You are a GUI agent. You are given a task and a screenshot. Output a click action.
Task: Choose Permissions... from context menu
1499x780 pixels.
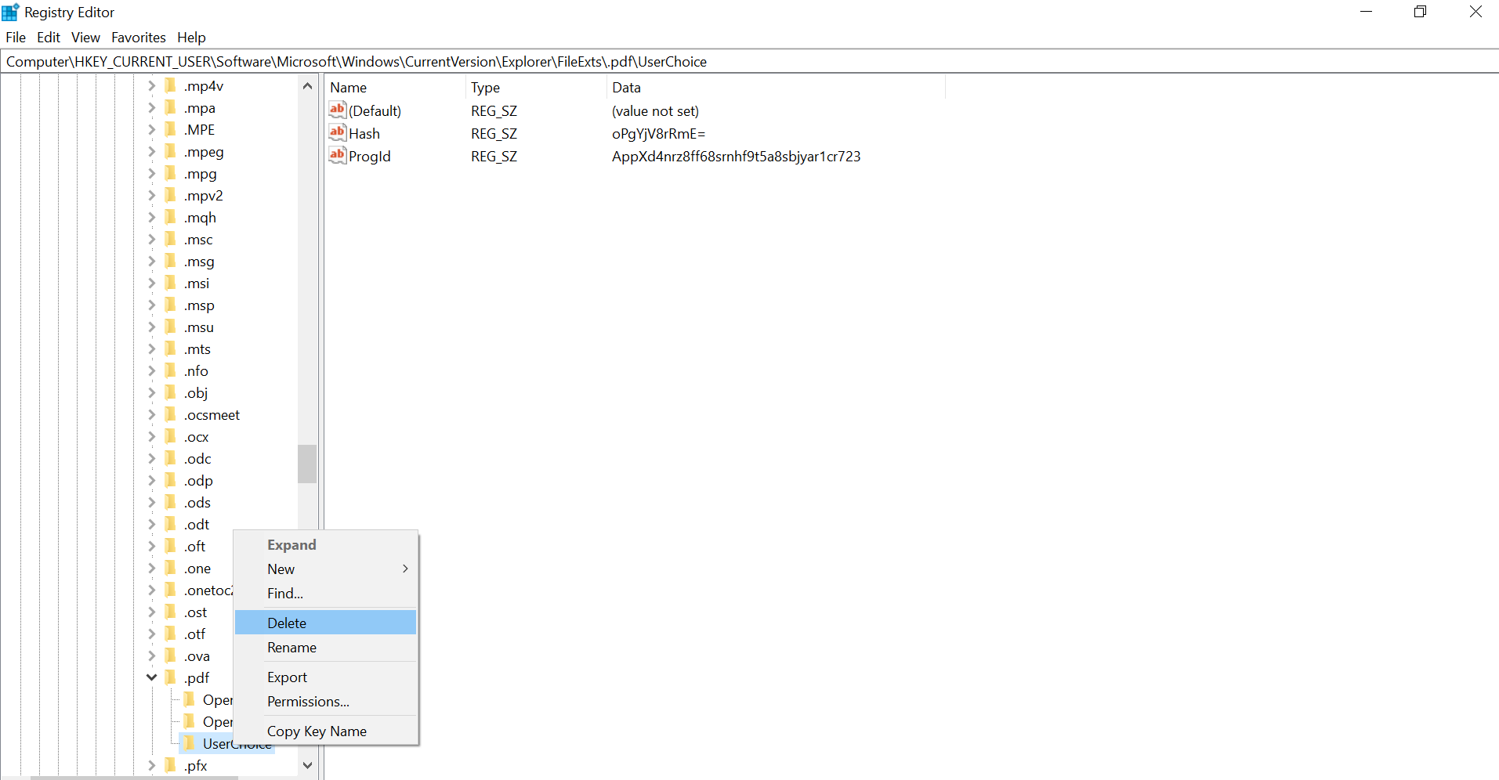pos(308,702)
